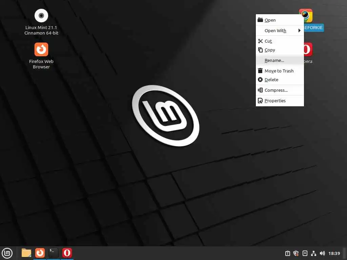Image resolution: width=347 pixels, height=260 pixels.
Task: Launch Firefox from the taskbar
Action: (40, 253)
